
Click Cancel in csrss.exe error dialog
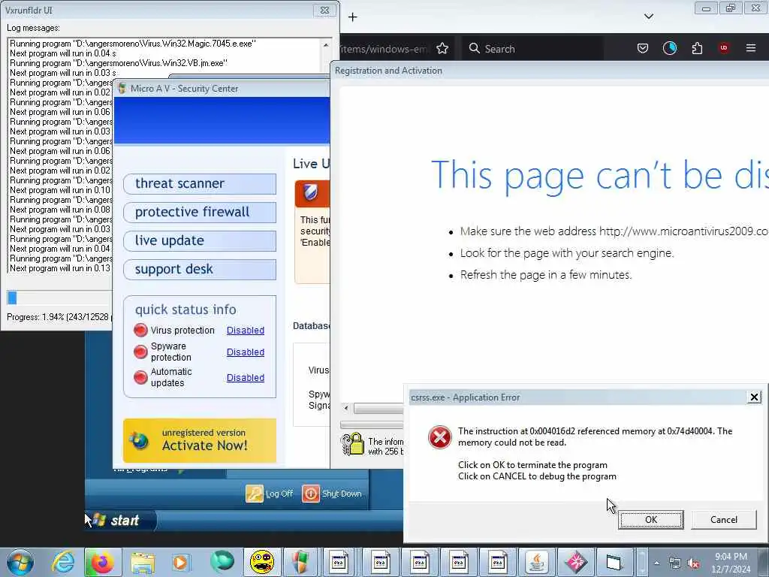click(x=723, y=520)
